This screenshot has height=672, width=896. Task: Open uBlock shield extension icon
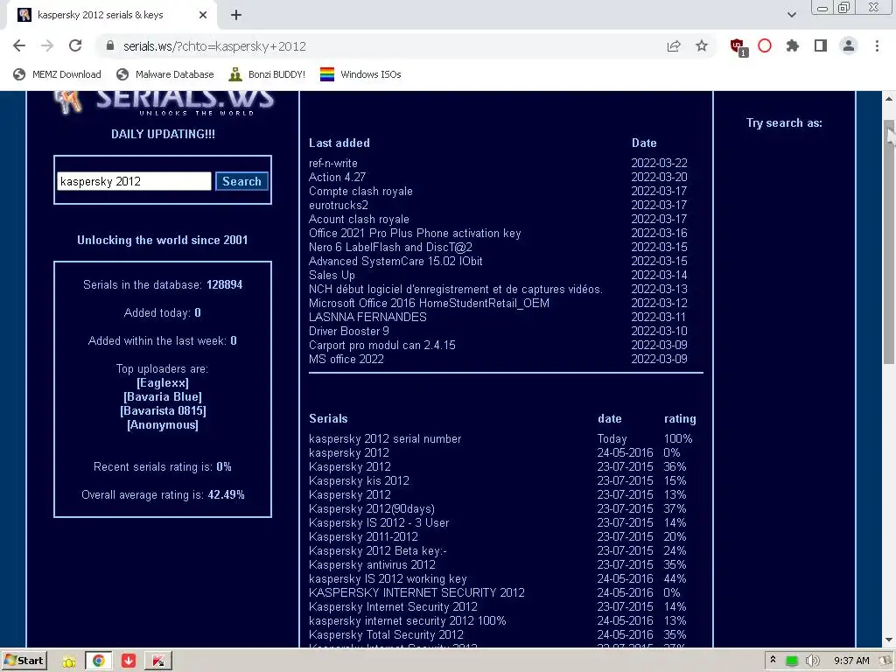[x=738, y=46]
